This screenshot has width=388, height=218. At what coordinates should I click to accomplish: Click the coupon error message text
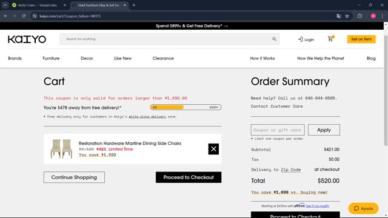click(x=115, y=98)
